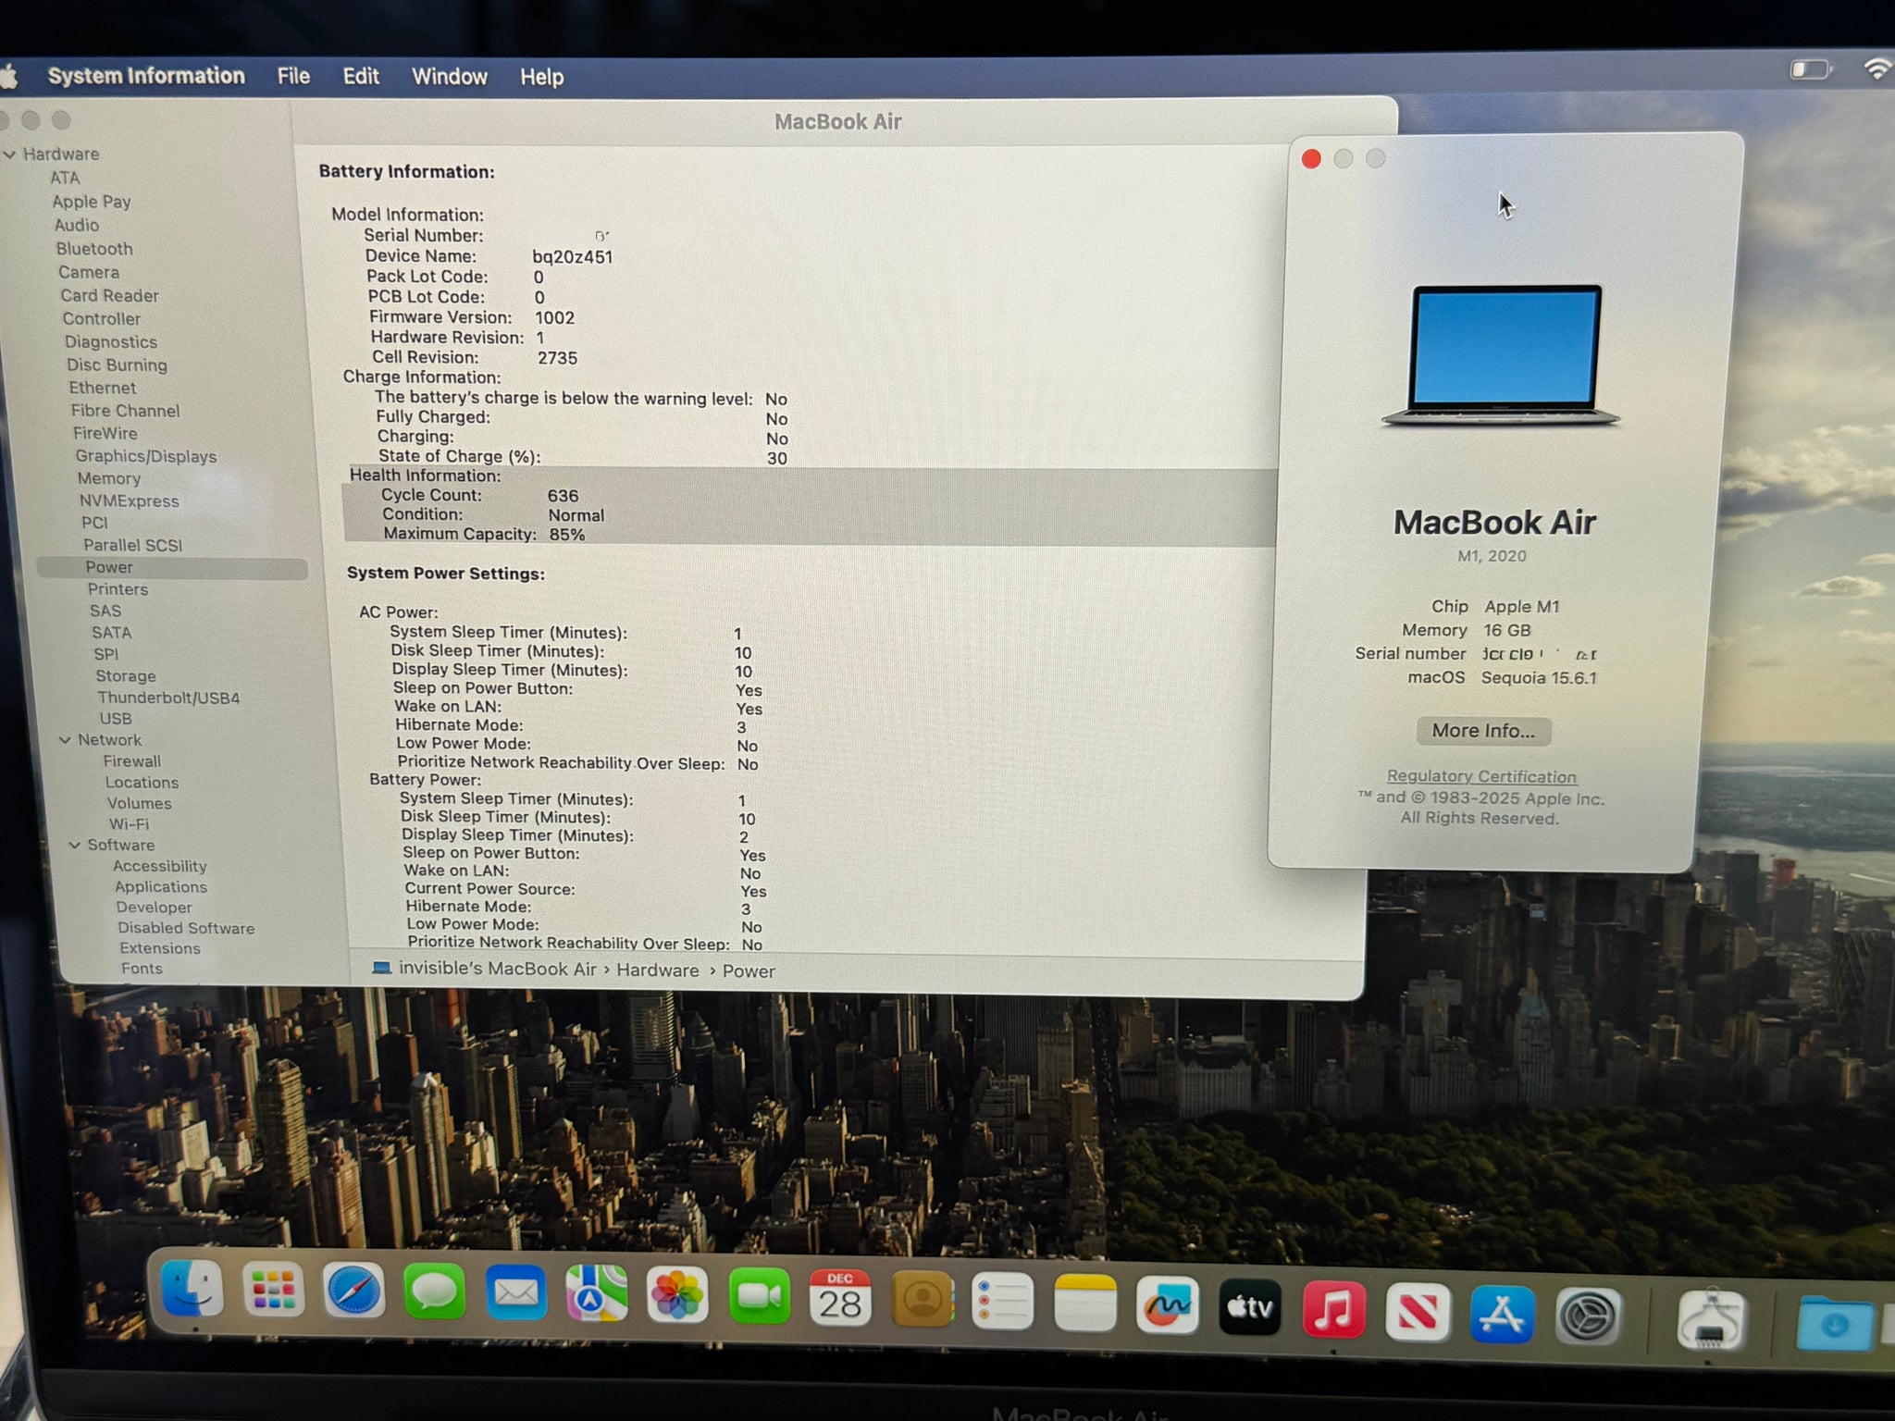Click the More Info... button
Viewport: 1895px width, 1421px height.
(1483, 731)
